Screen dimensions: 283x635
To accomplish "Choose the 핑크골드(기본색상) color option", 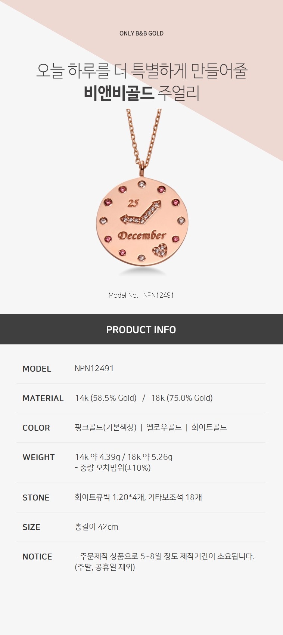I will pos(106,427).
